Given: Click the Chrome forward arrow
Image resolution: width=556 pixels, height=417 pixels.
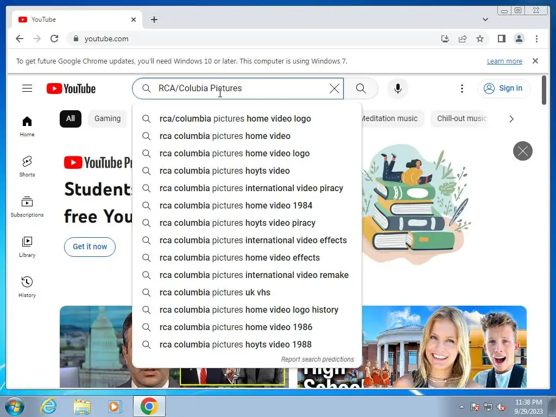Looking at the screenshot, I should (x=37, y=39).
